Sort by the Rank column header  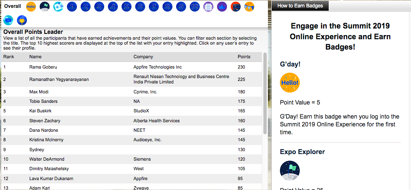9,57
